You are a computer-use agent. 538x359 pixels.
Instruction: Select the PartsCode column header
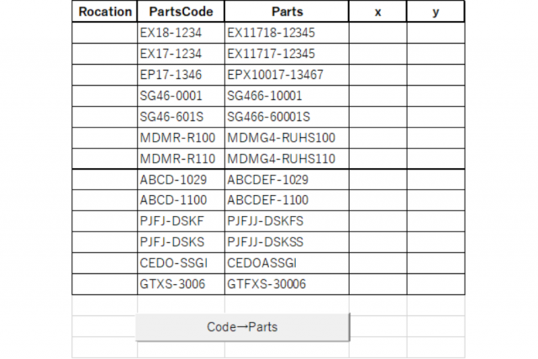pyautogui.click(x=181, y=12)
